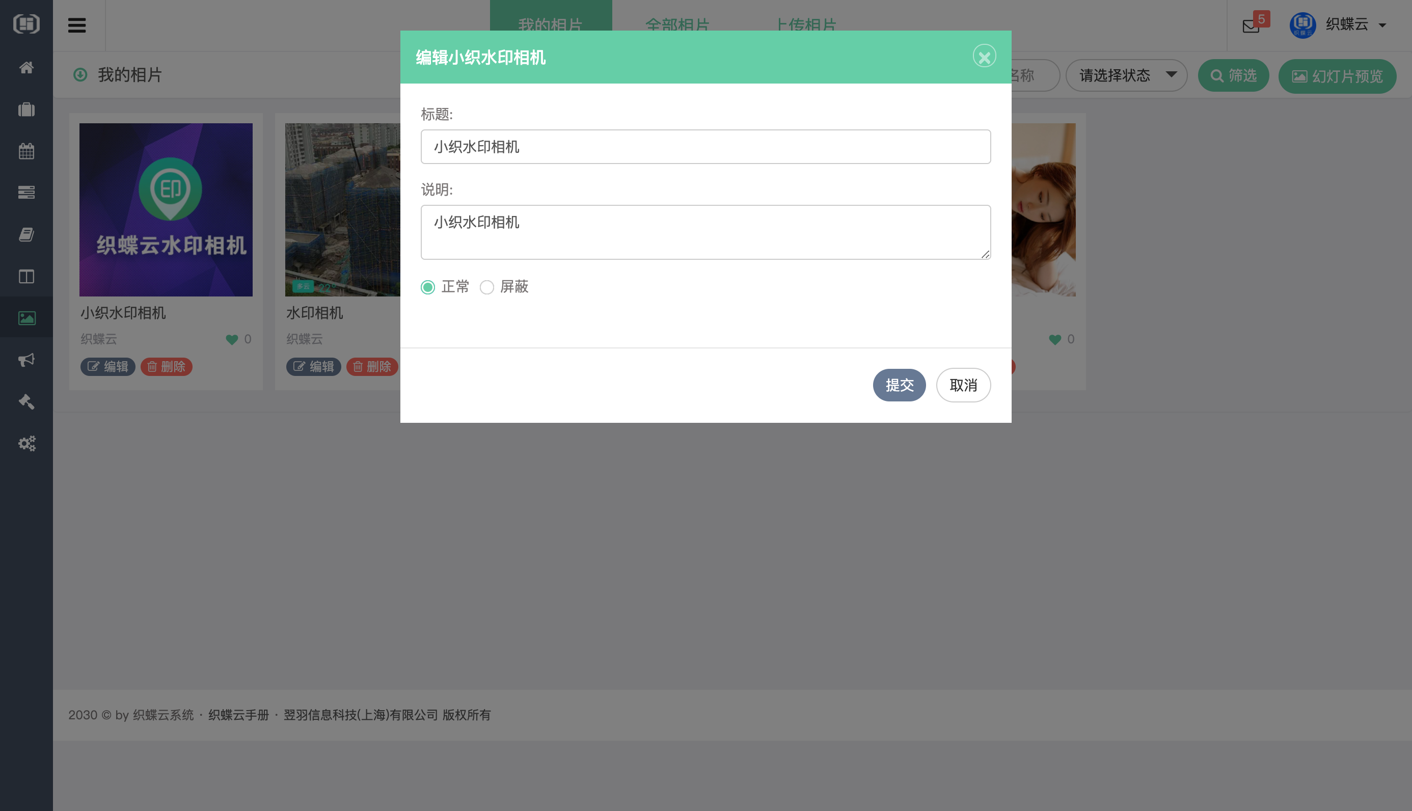Select the 正常 radio button
The height and width of the screenshot is (811, 1412).
(x=427, y=287)
